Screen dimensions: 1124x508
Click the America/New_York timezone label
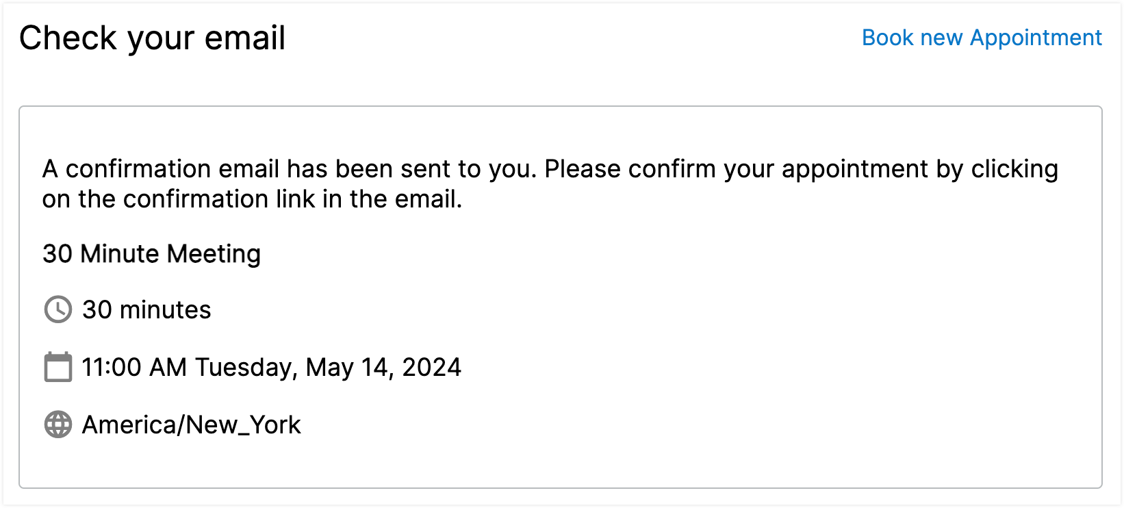coord(192,425)
